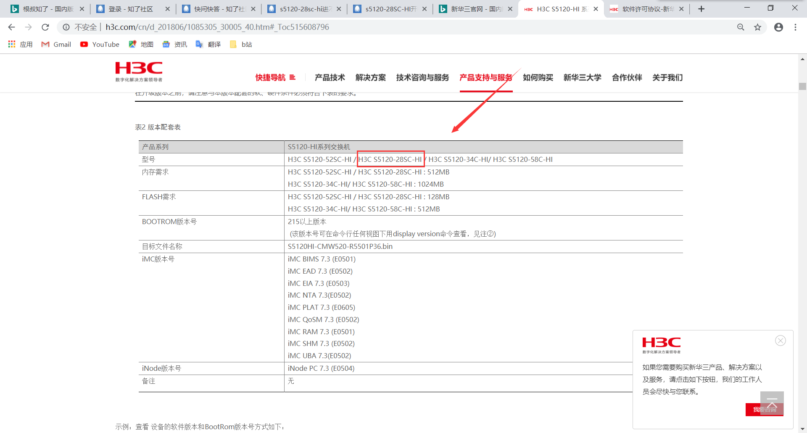Image resolution: width=807 pixels, height=433 pixels.
Task: Open the Chrome three-dot menu
Action: pyautogui.click(x=795, y=27)
